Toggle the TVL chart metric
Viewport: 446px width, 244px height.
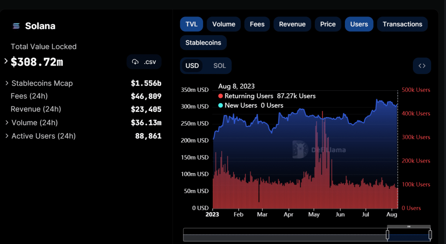click(191, 24)
